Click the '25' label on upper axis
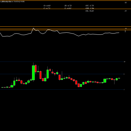Screen dimensions: 131x131 pos(125,11)
